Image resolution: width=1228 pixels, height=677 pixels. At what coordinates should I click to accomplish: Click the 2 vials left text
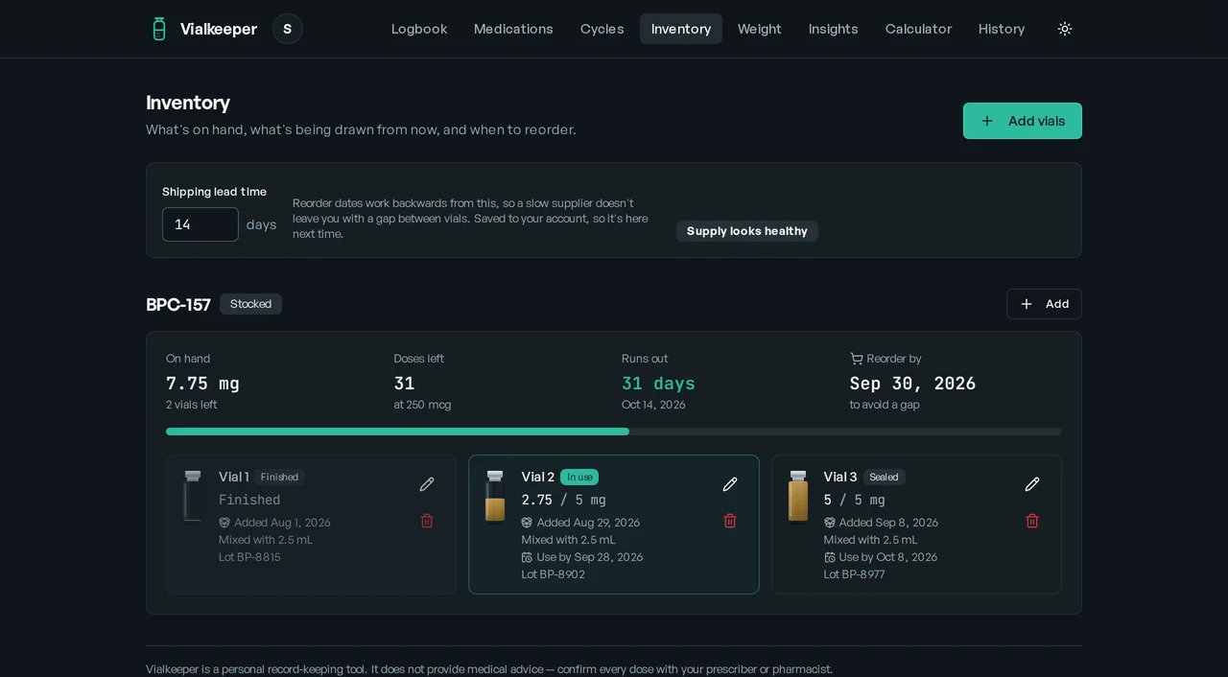click(x=191, y=405)
